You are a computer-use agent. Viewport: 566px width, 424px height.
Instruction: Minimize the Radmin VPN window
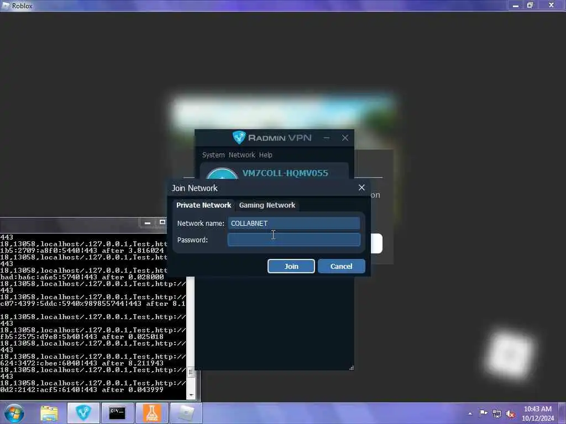327,137
